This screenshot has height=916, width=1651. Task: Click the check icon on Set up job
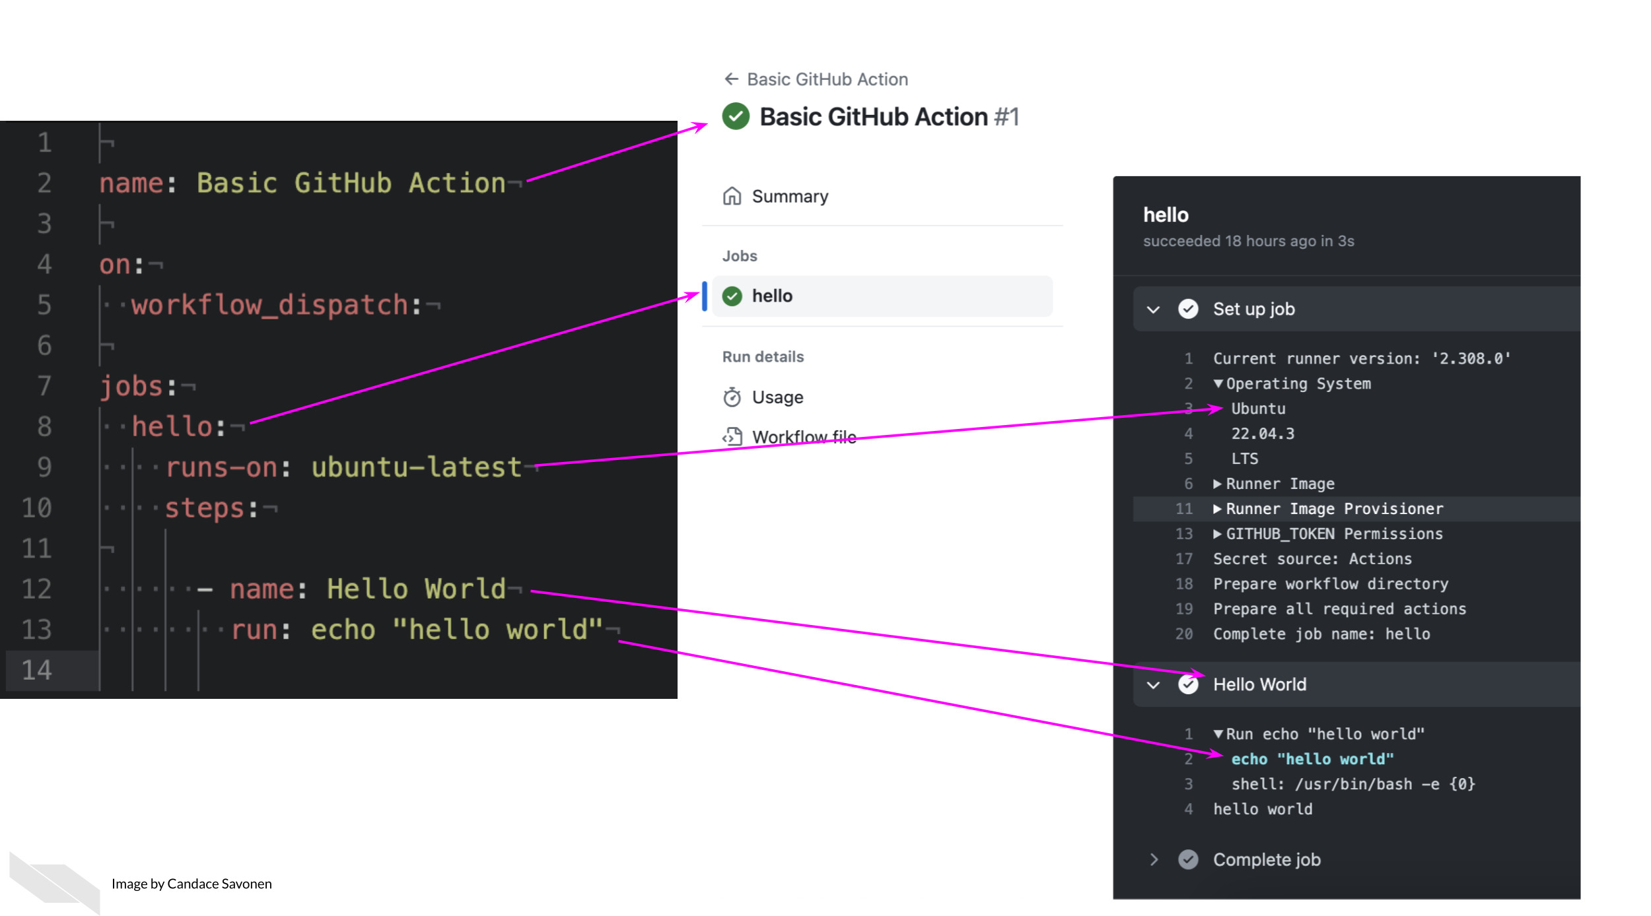[1188, 310]
